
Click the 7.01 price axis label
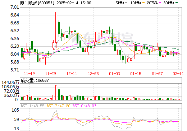[15, 7]
